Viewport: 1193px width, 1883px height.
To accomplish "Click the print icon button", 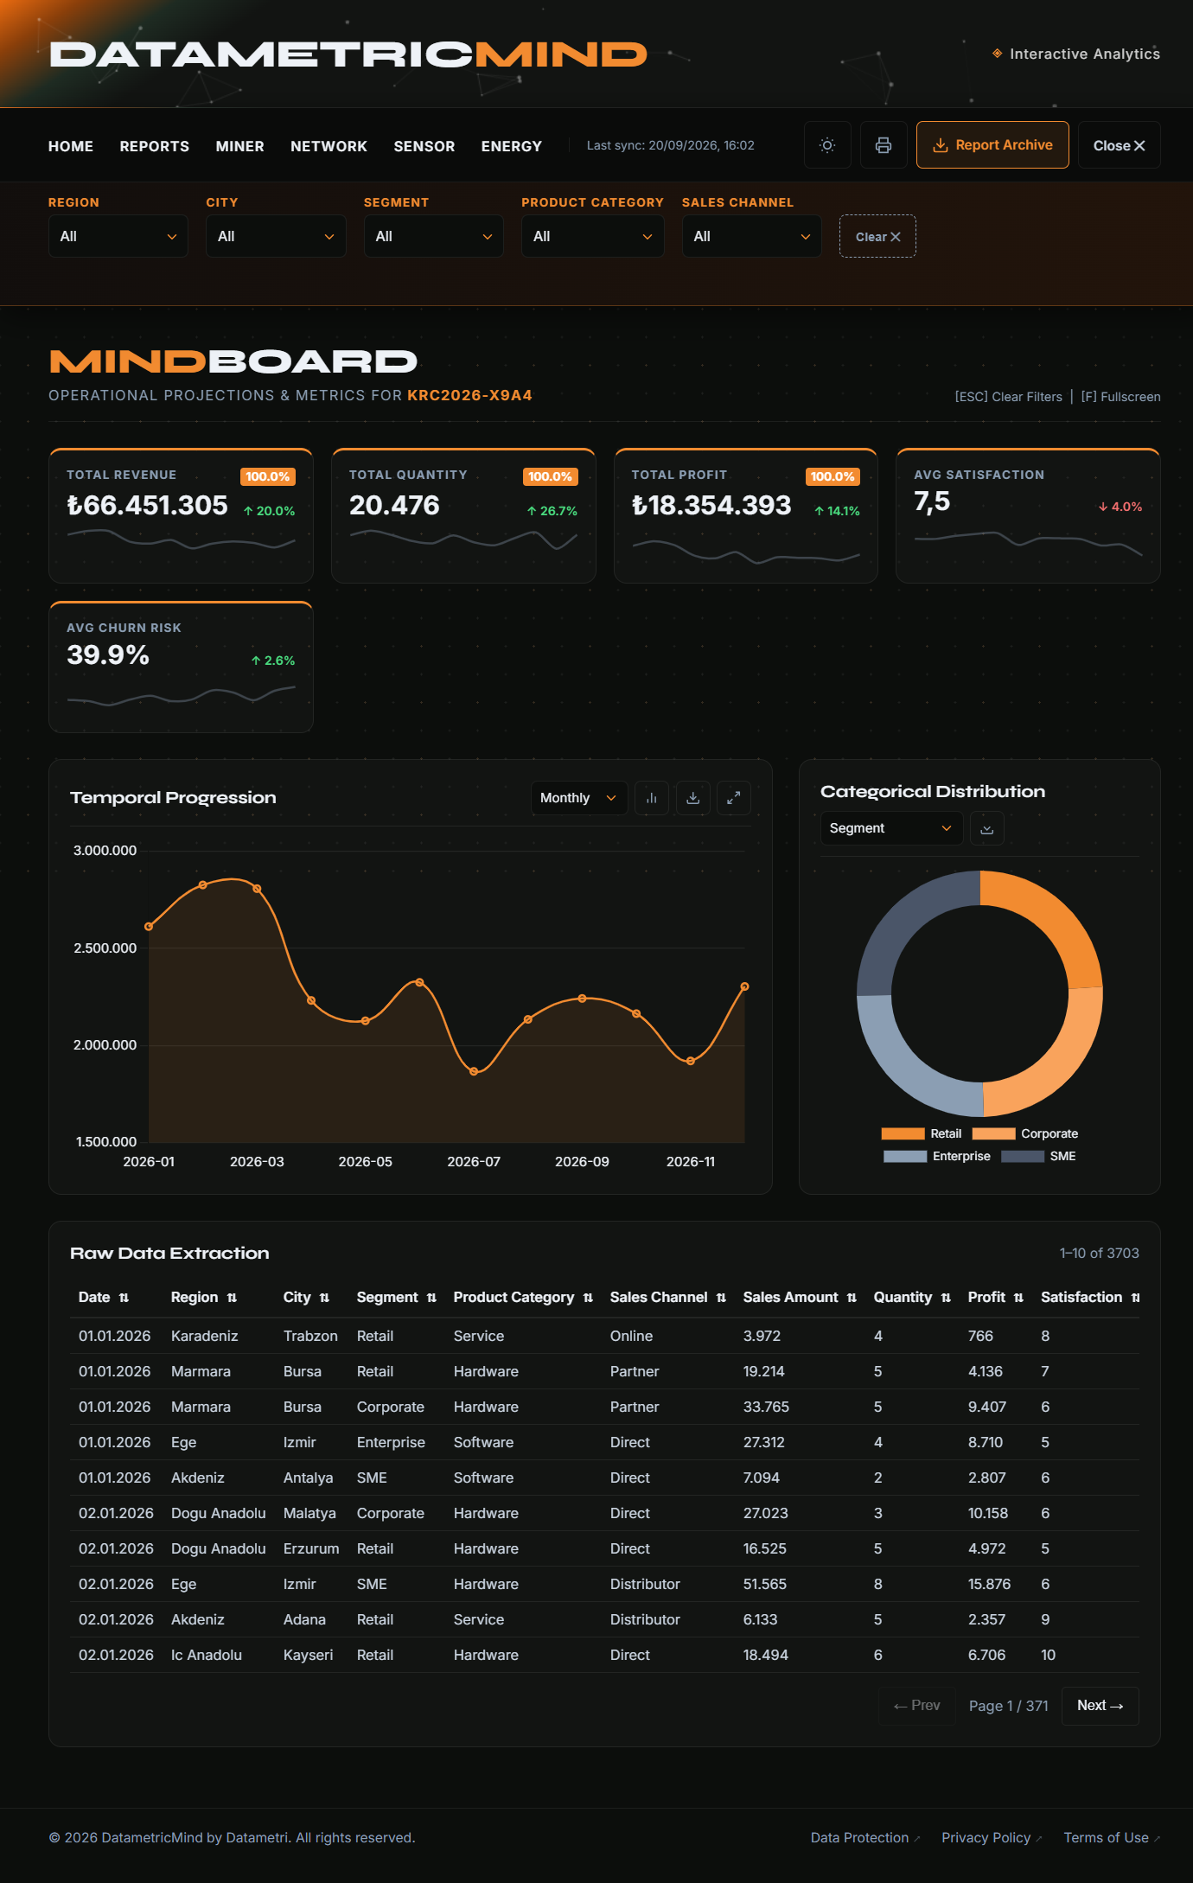I will click(884, 145).
